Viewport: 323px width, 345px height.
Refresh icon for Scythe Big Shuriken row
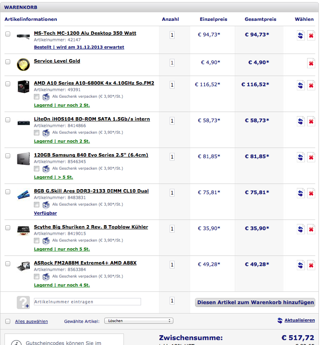pos(301,229)
